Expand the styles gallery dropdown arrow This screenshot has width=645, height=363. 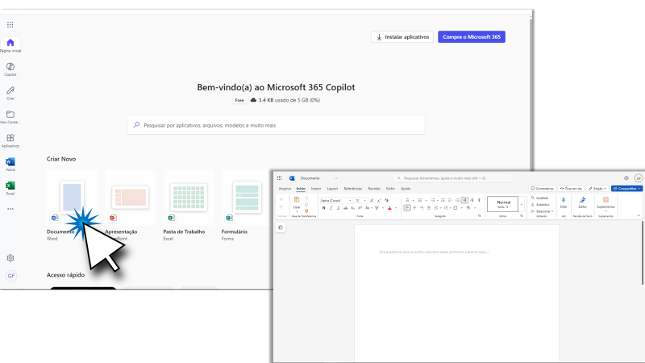(522, 205)
